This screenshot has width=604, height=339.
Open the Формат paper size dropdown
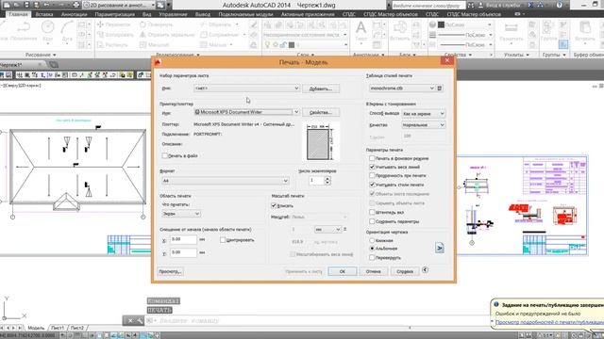(226, 181)
